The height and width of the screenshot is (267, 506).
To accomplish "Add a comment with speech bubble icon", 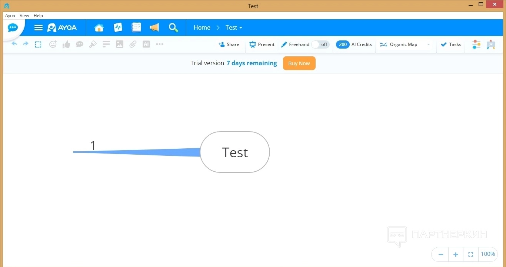I will pos(80,44).
